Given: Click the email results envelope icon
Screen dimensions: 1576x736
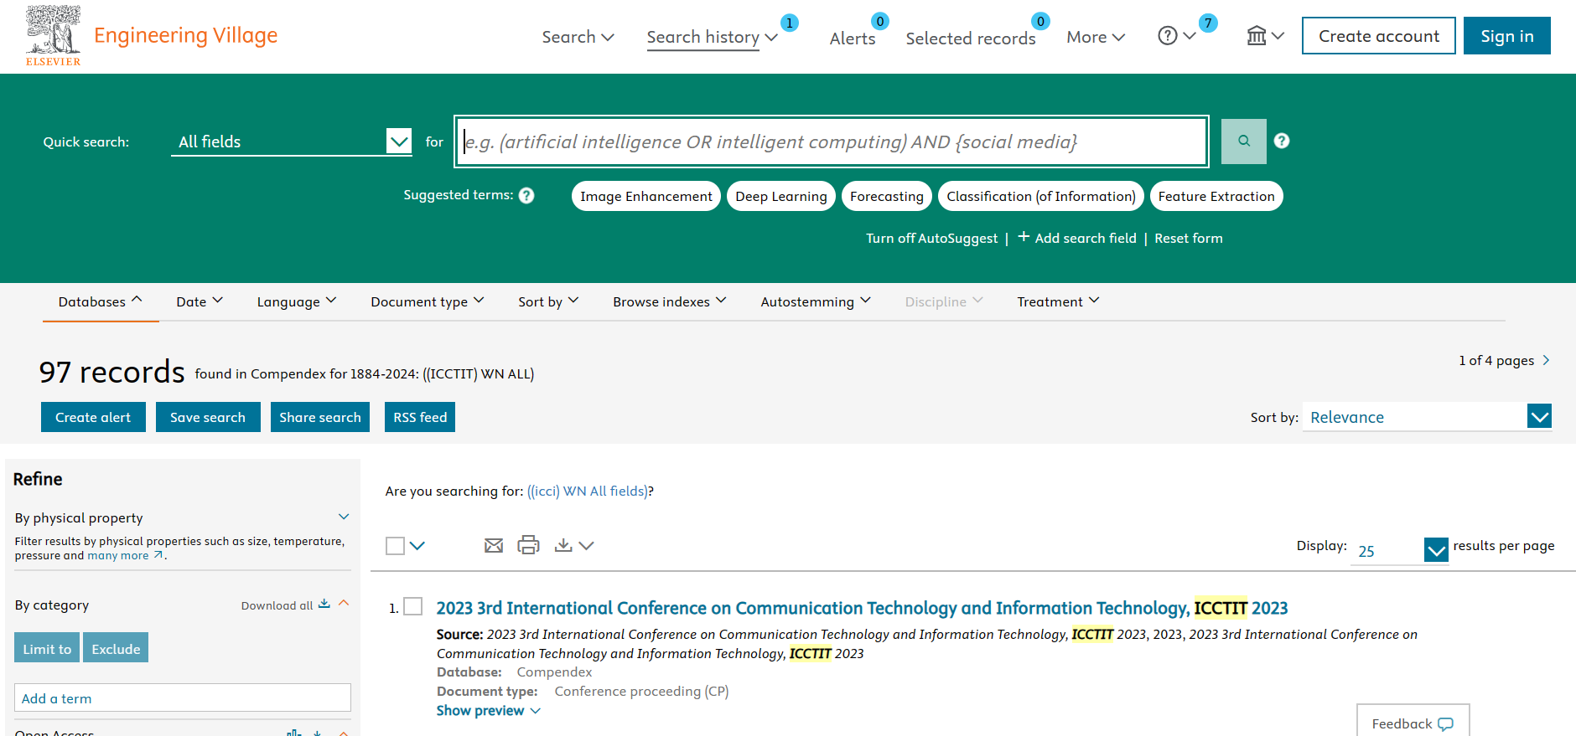Looking at the screenshot, I should click(494, 546).
